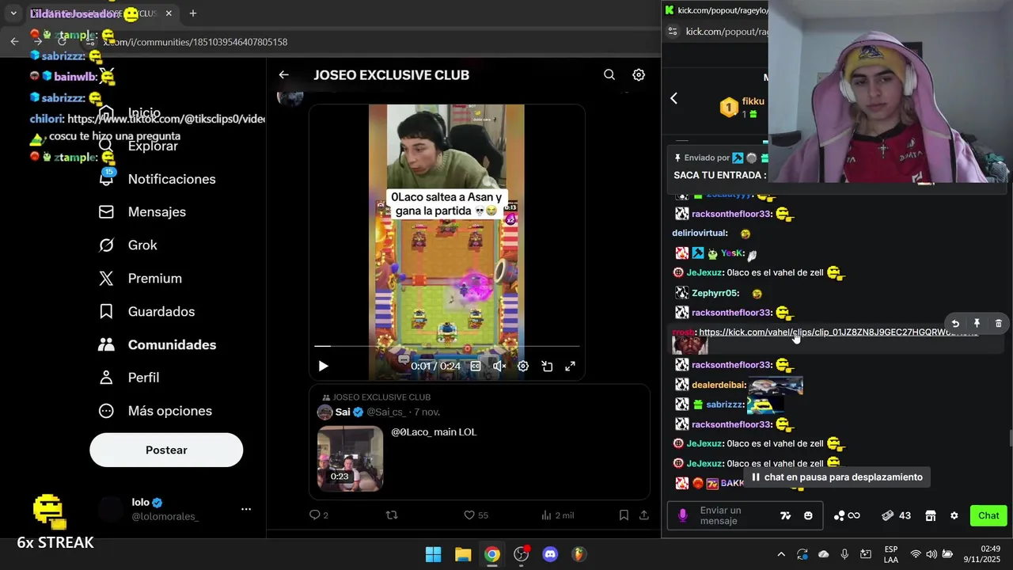Click the Postear button
This screenshot has width=1013, height=570.
point(166,450)
